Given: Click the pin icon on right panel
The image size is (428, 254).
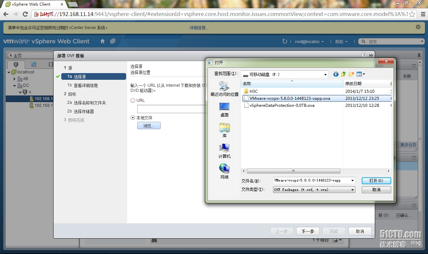Looking at the screenshot, I should click(419, 55).
